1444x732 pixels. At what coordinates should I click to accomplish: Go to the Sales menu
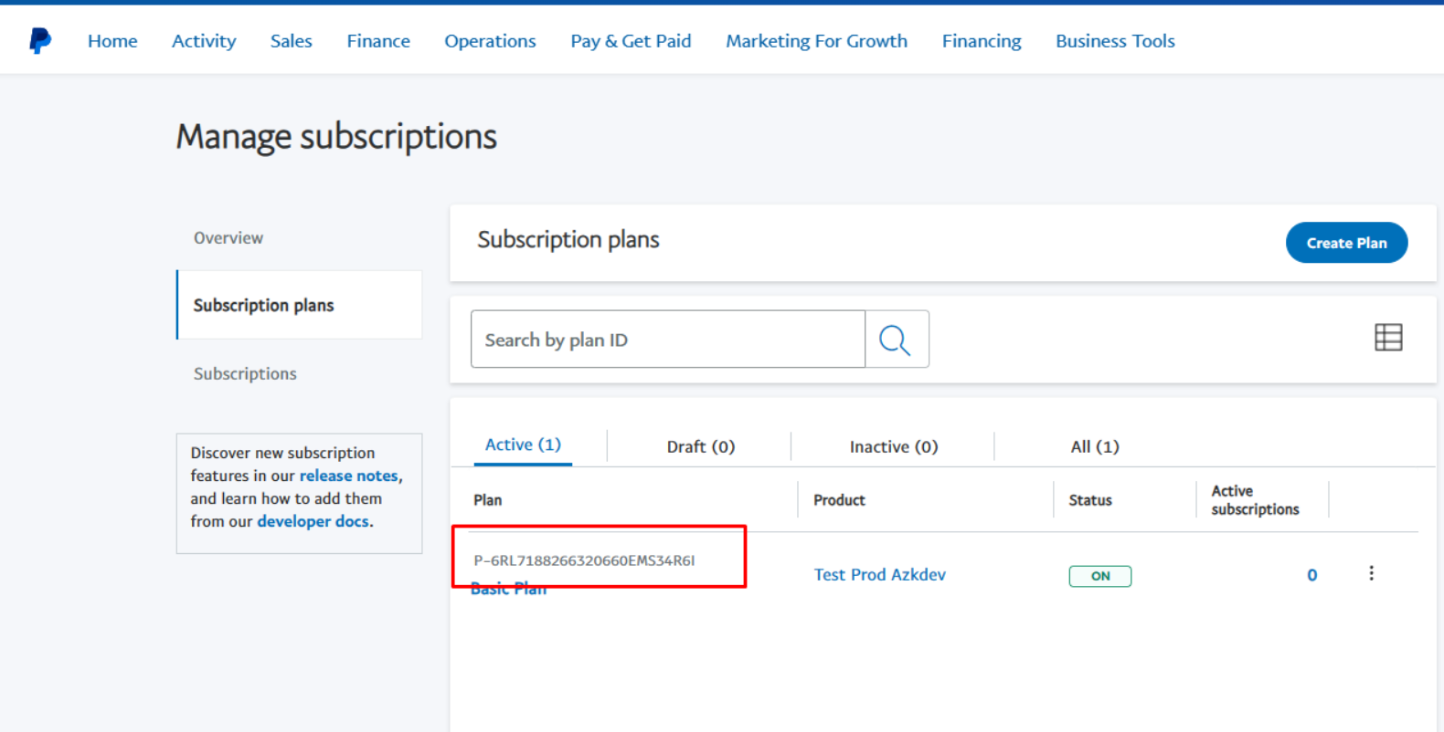click(291, 41)
